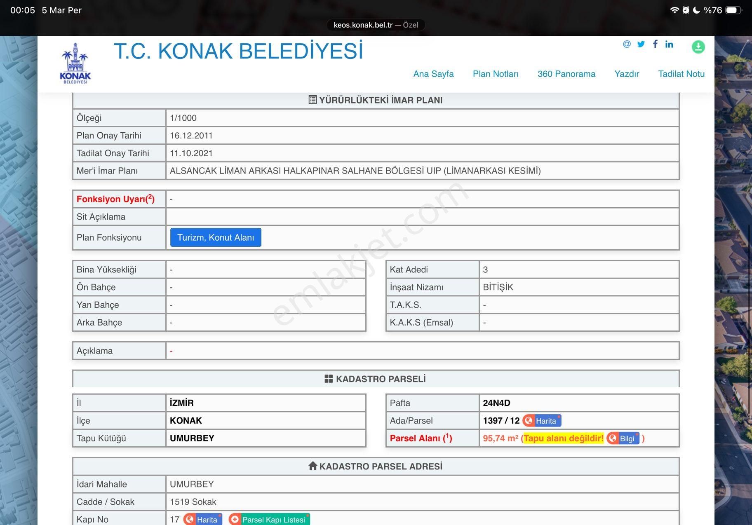Open the Parsel Kapı Listesi button
Screen dimensions: 752x525
[269, 520]
